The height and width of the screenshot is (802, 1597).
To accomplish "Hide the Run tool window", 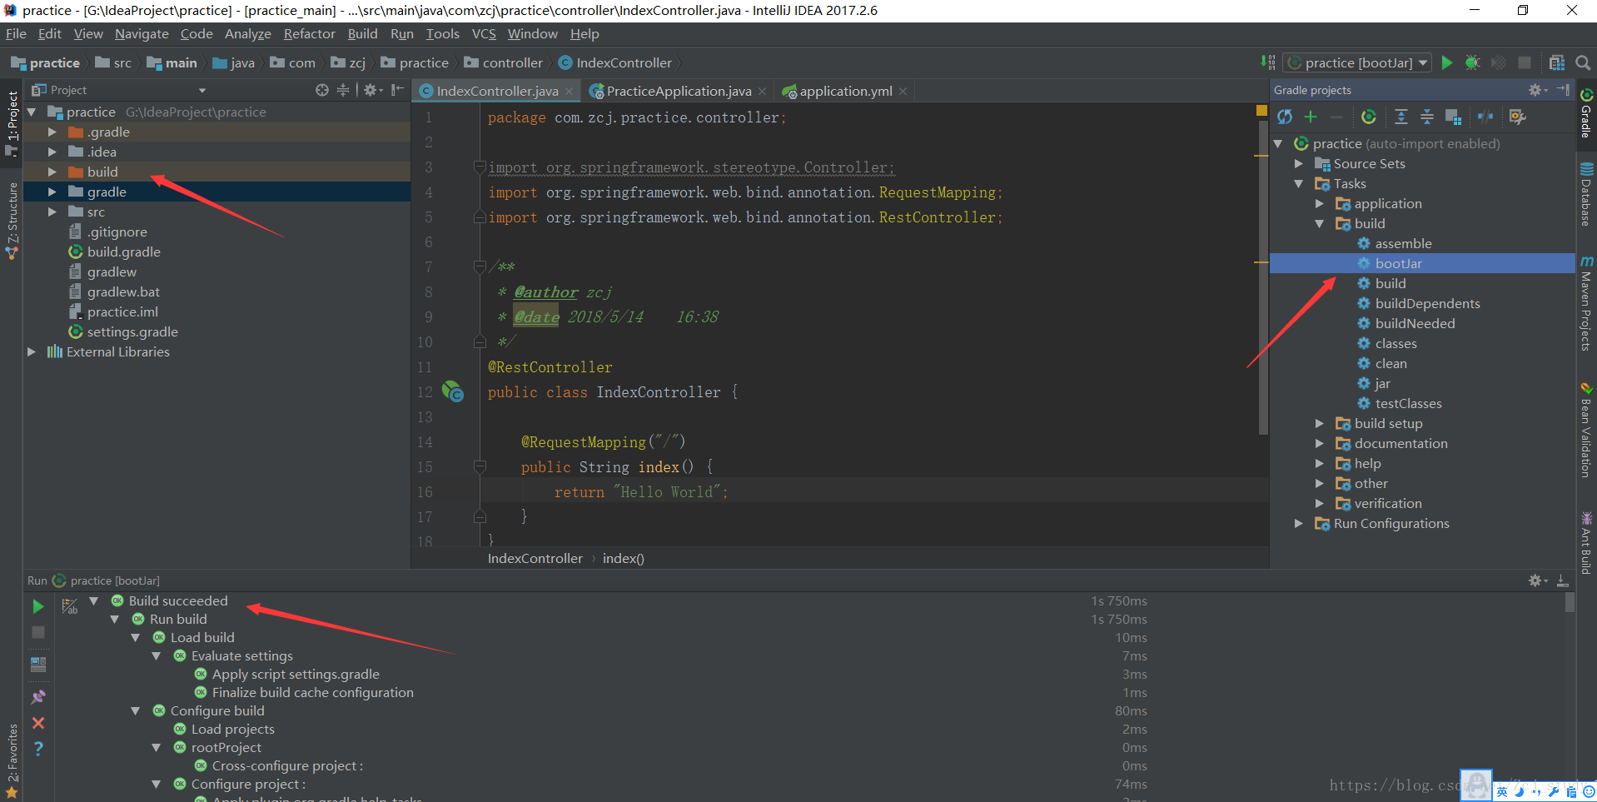I will pyautogui.click(x=1563, y=580).
